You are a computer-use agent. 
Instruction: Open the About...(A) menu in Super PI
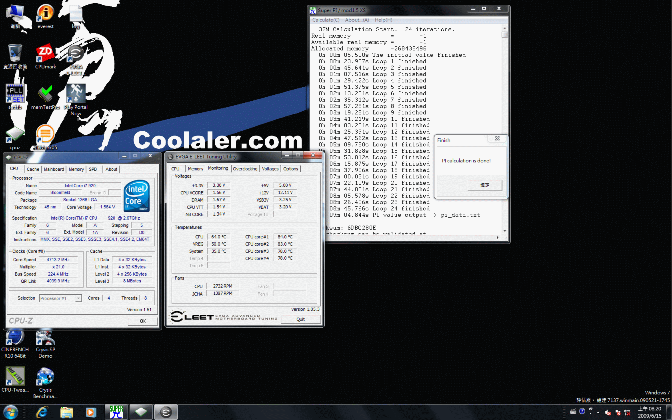tap(357, 20)
